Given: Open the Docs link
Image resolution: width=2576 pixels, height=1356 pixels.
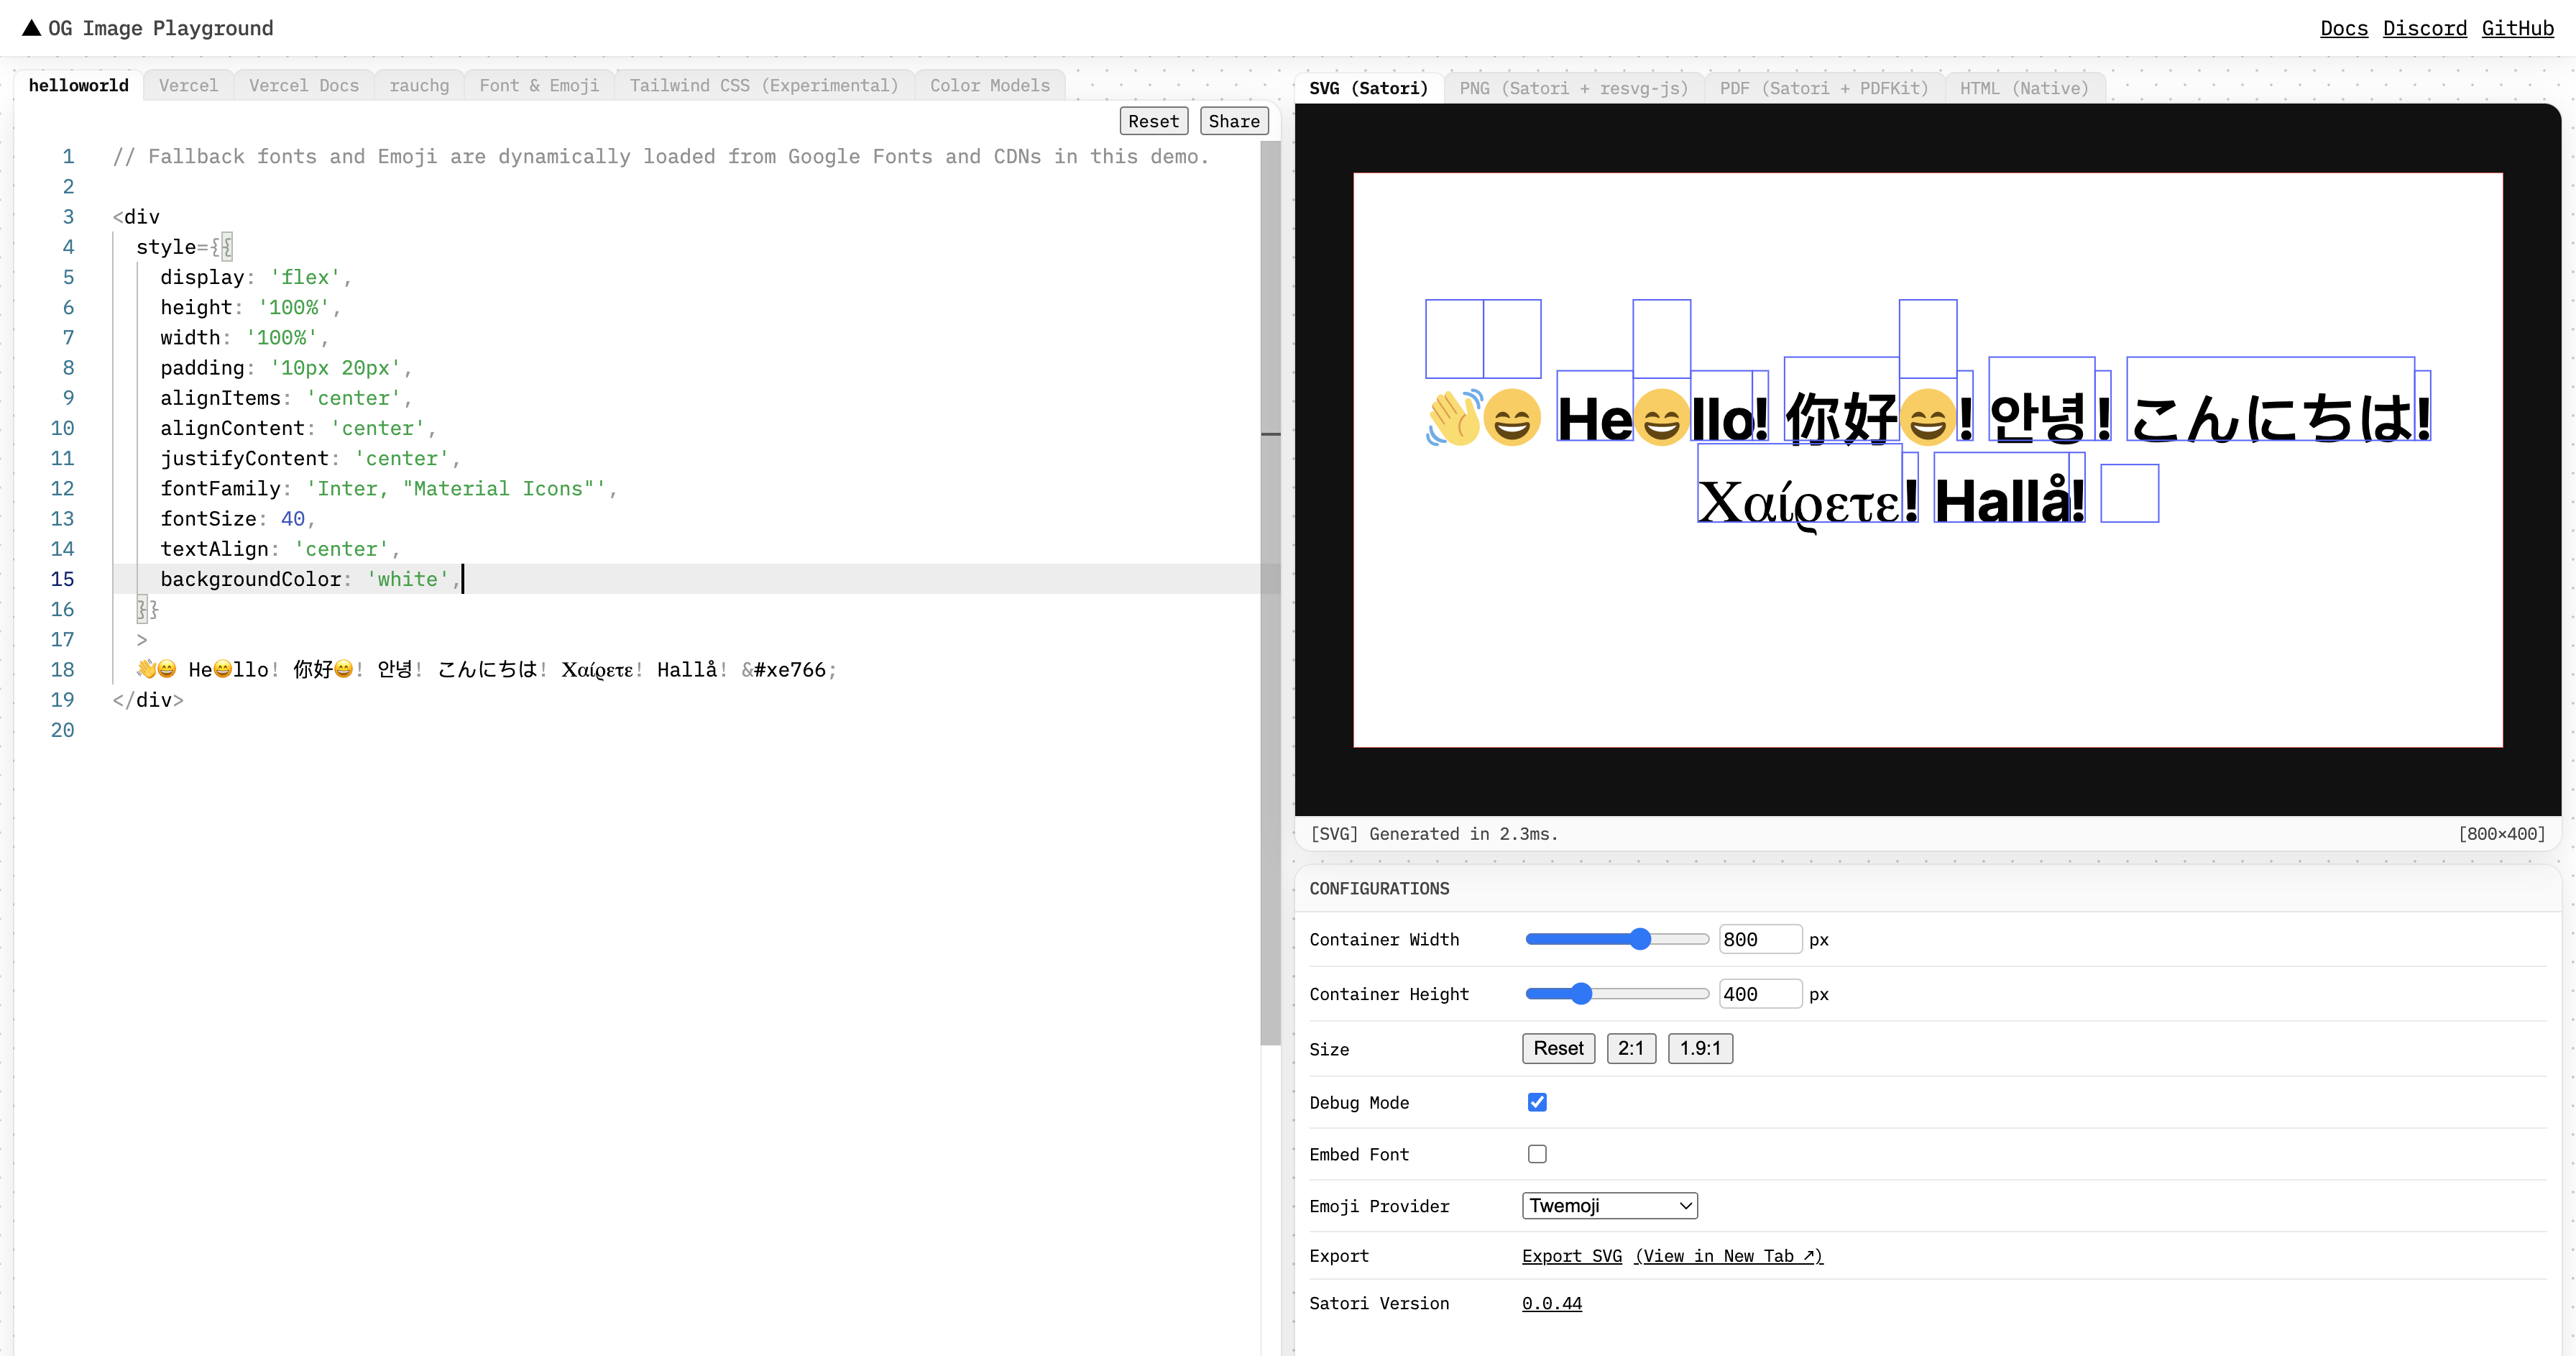Looking at the screenshot, I should [2344, 28].
